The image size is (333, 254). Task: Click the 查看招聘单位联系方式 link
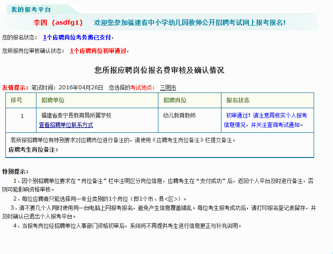tap(66, 125)
